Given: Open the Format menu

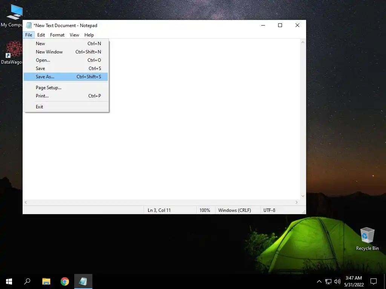Looking at the screenshot, I should tap(57, 35).
